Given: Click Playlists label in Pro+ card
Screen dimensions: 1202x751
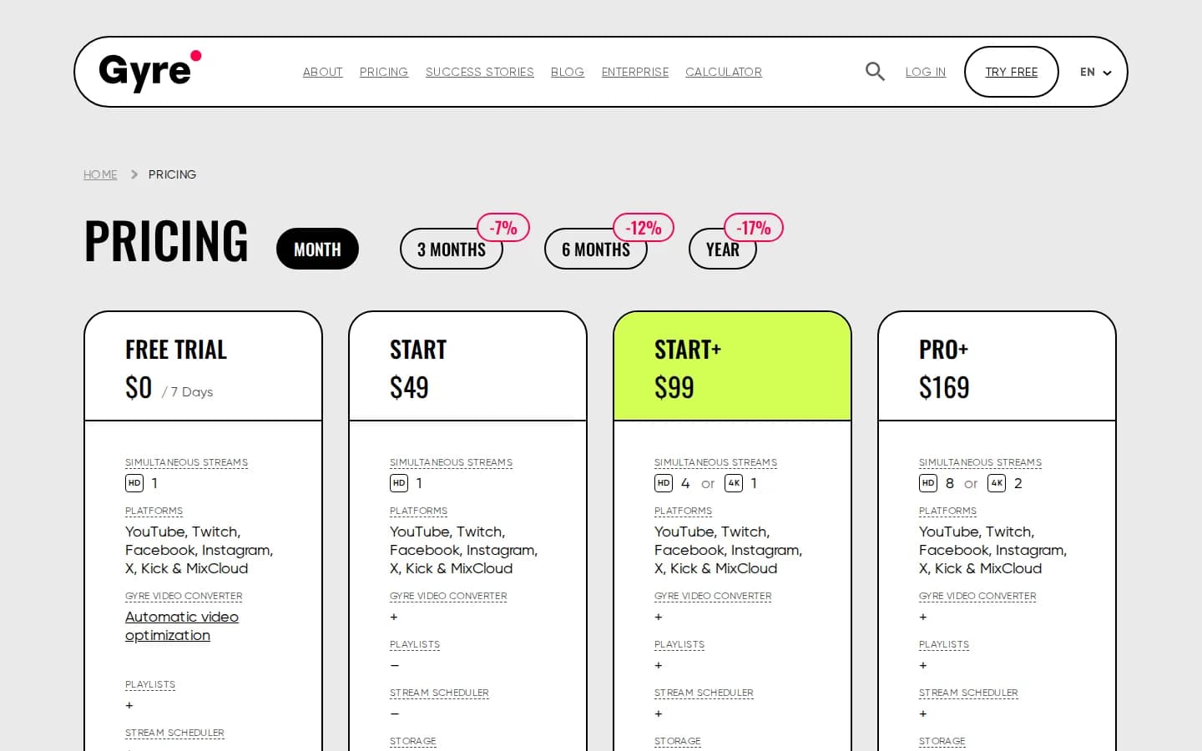Looking at the screenshot, I should (x=944, y=644).
